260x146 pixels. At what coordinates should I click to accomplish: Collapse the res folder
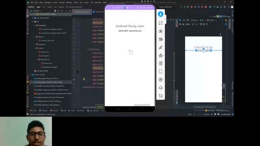click(x=33, y=21)
